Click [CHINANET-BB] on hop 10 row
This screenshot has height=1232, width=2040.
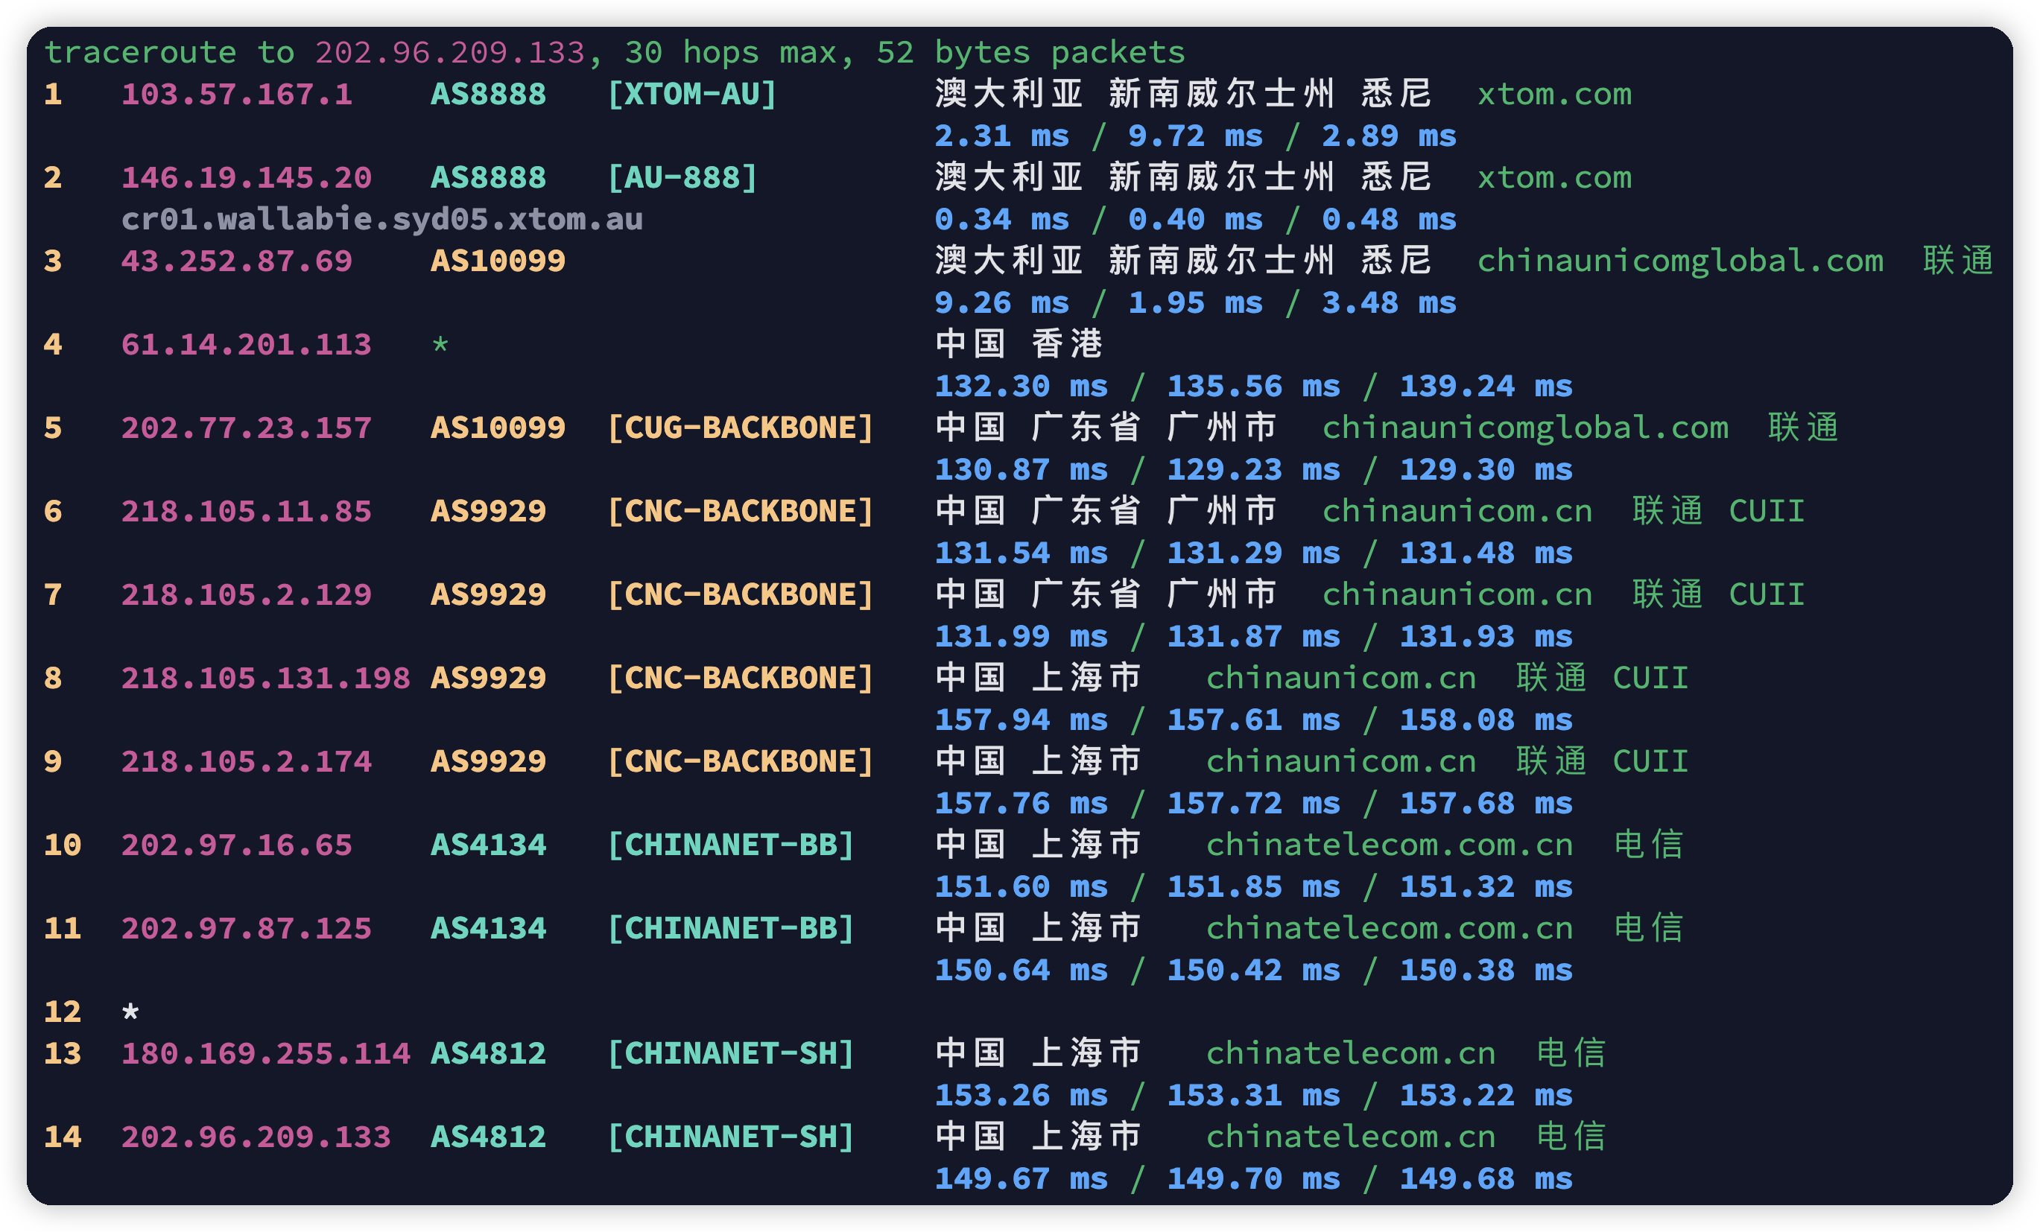[730, 845]
